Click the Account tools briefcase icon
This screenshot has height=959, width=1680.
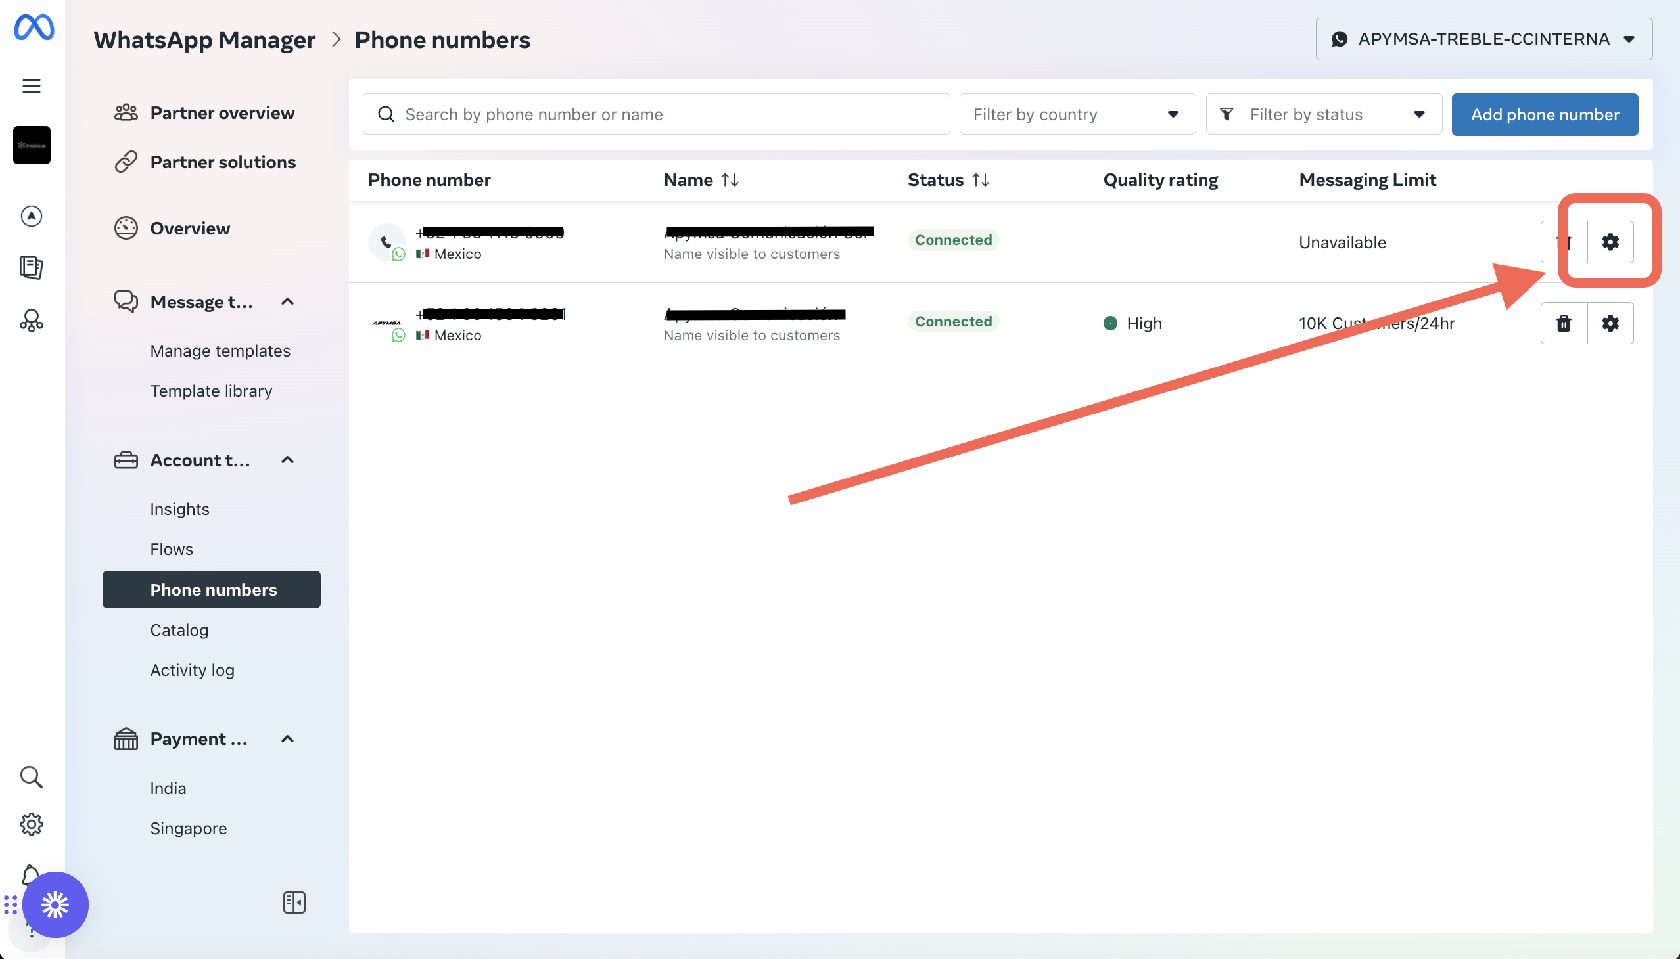pyautogui.click(x=126, y=460)
